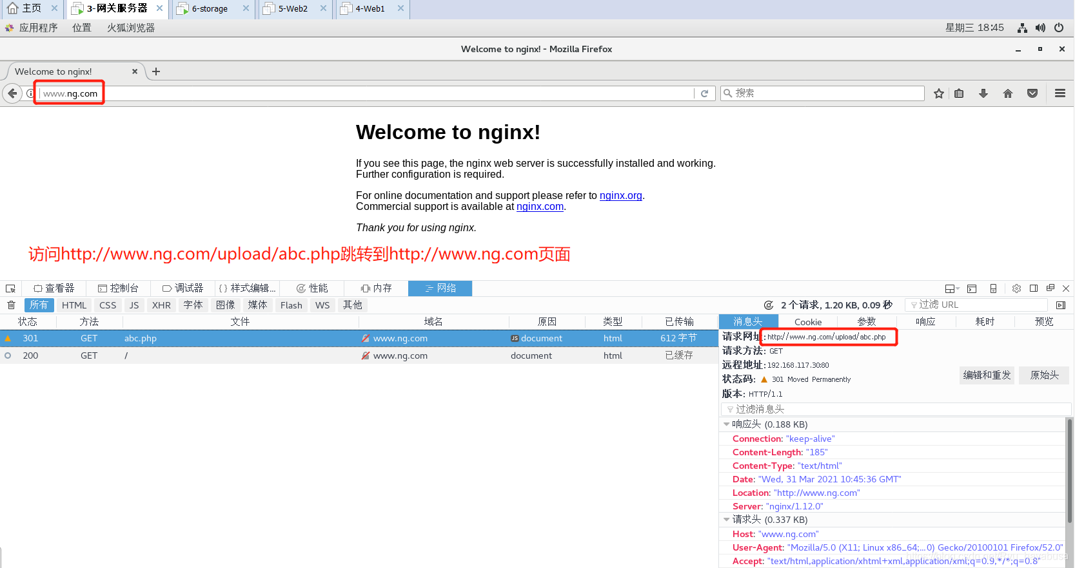The height and width of the screenshot is (568, 1075).
Task: Filter requests by JS
Action: 134,305
